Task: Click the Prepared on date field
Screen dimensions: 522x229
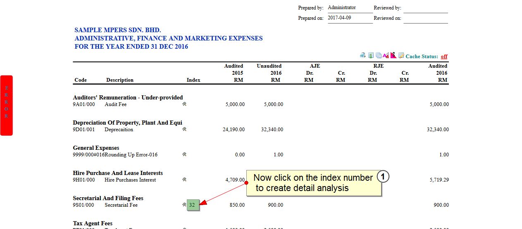Action: (x=350, y=18)
